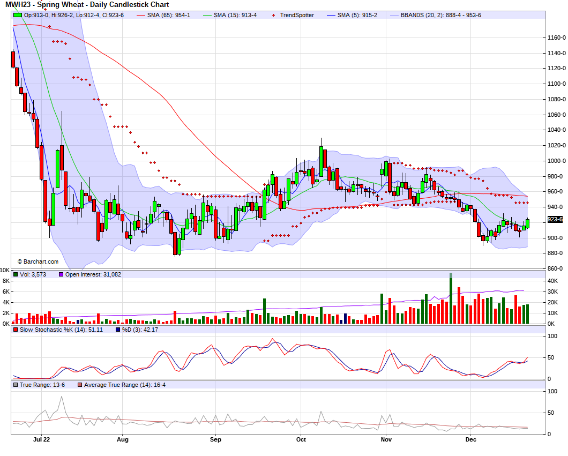Click the "True Range: 13-6" label

click(x=42, y=385)
